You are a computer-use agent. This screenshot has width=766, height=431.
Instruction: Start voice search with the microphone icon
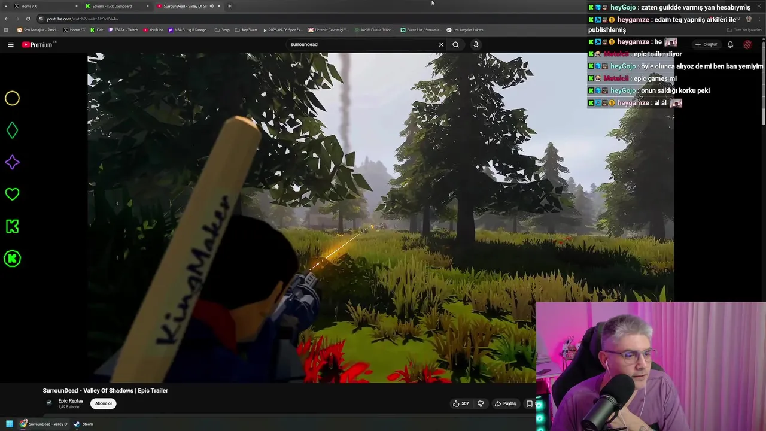476,44
